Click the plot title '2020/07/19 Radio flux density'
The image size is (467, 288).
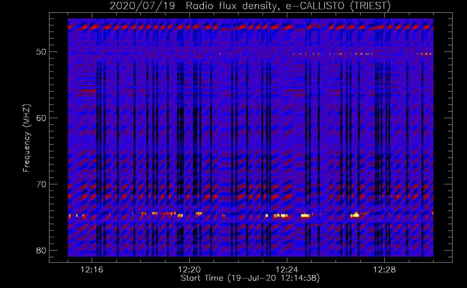(250, 6)
